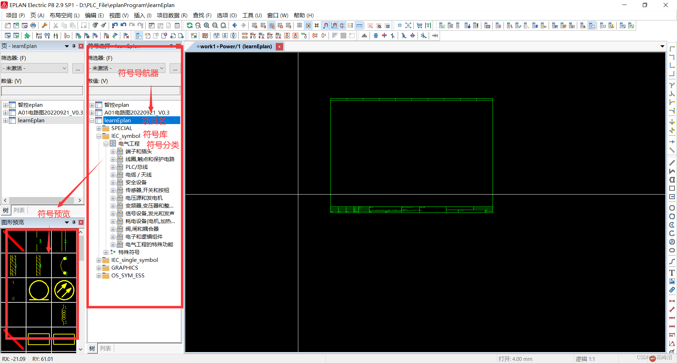Click the blue Back arrow icon
Screen dimensions: 677x363
pyautogui.click(x=235, y=25)
